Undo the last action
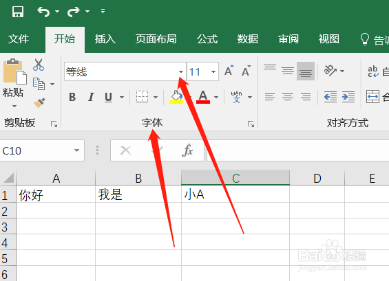 click(43, 12)
